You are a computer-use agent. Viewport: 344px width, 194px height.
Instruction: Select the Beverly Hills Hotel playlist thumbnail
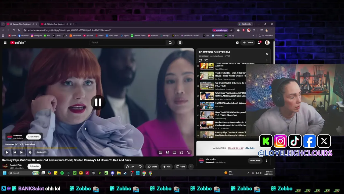pos(207,76)
